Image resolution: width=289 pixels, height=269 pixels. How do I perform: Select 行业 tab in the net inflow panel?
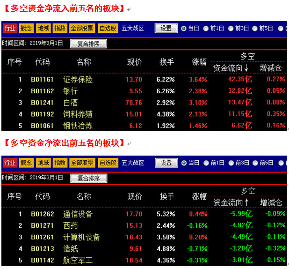coord(10,28)
